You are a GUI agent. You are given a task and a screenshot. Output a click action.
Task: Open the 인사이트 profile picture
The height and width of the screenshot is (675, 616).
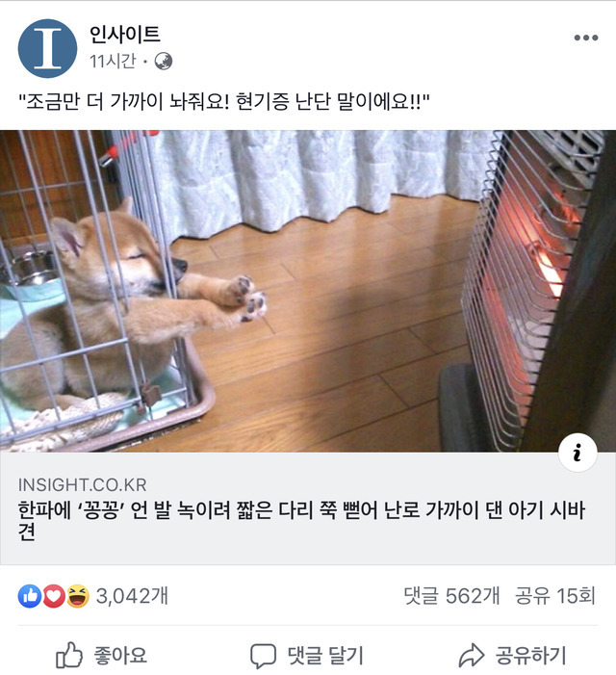[x=47, y=48]
